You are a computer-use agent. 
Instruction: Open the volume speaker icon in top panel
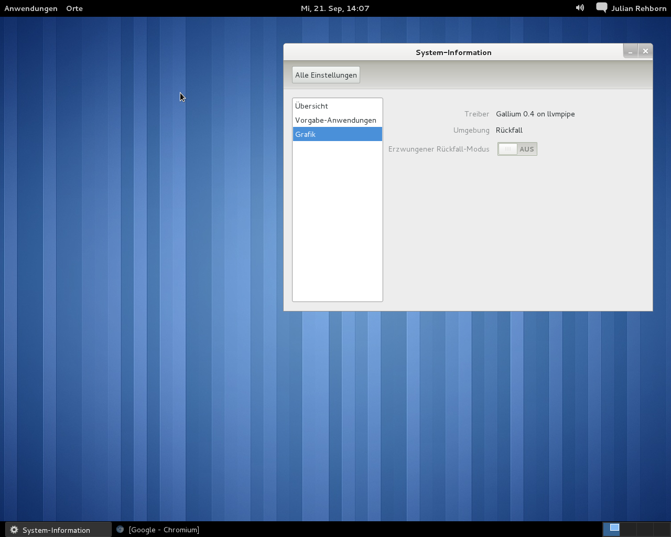[580, 8]
